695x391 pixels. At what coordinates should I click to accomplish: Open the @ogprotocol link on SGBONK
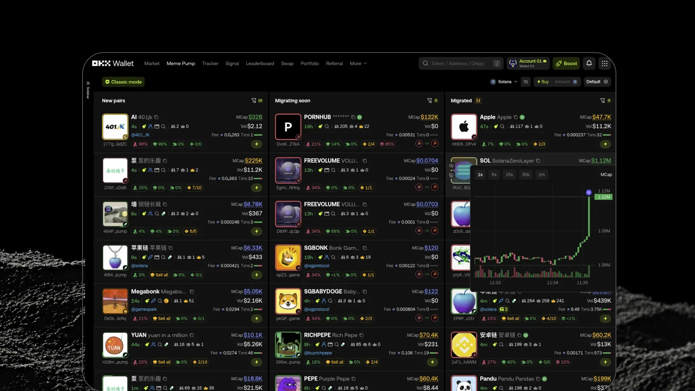coord(316,266)
